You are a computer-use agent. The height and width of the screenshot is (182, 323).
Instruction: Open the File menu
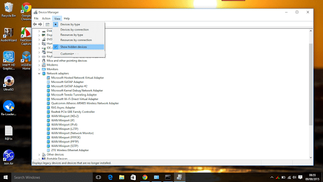(x=36, y=18)
